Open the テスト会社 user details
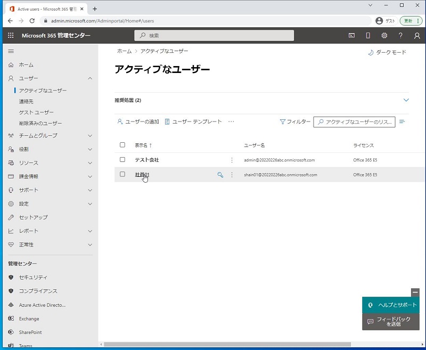Image resolution: width=426 pixels, height=350 pixels. coord(147,160)
